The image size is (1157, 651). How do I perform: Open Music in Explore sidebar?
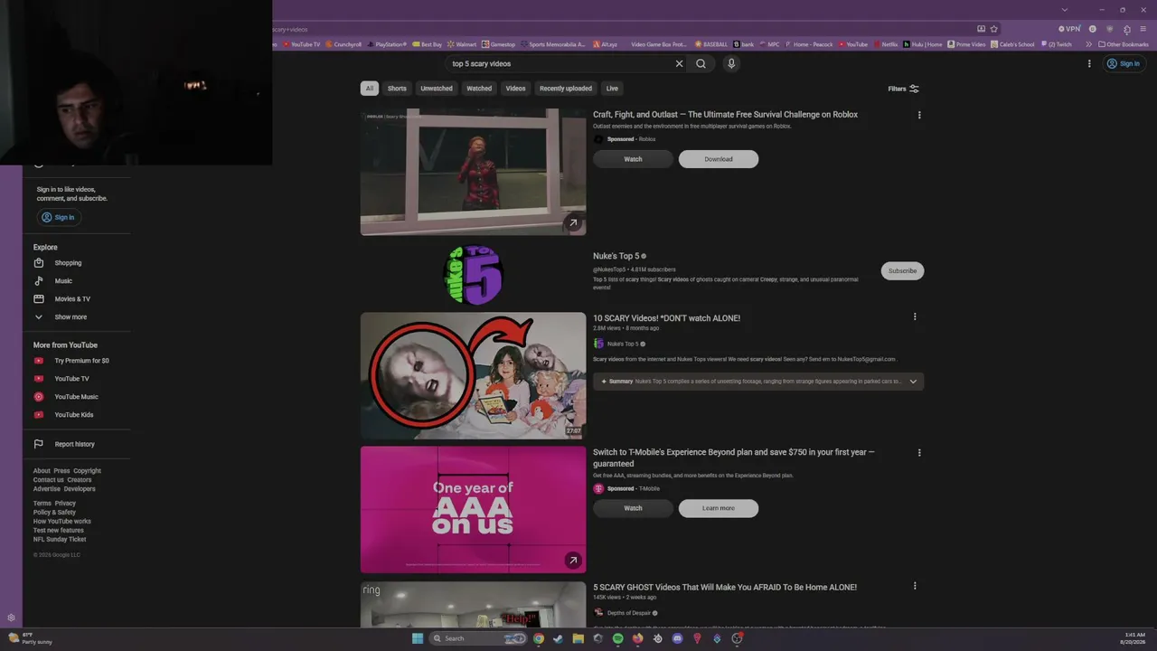coord(63,281)
